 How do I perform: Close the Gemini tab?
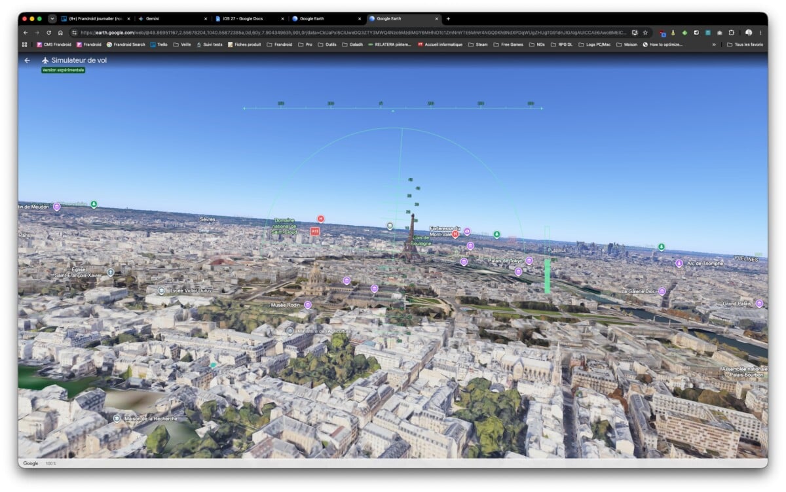206,18
